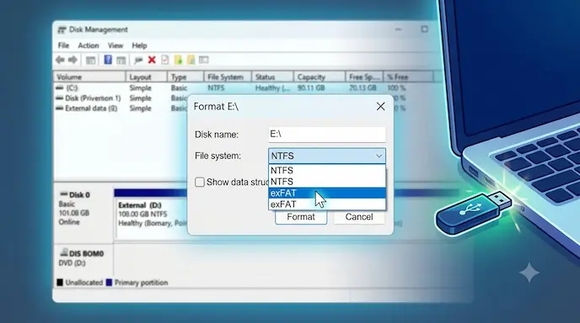Image resolution: width=580 pixels, height=323 pixels.
Task: Click the blue Primary partition legend swatch
Action: point(109,283)
